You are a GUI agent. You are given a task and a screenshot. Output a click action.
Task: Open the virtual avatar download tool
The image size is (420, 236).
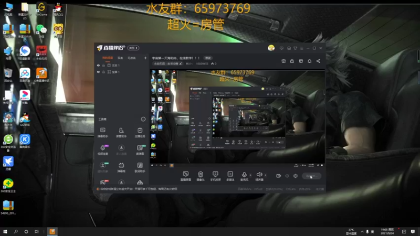102,167
